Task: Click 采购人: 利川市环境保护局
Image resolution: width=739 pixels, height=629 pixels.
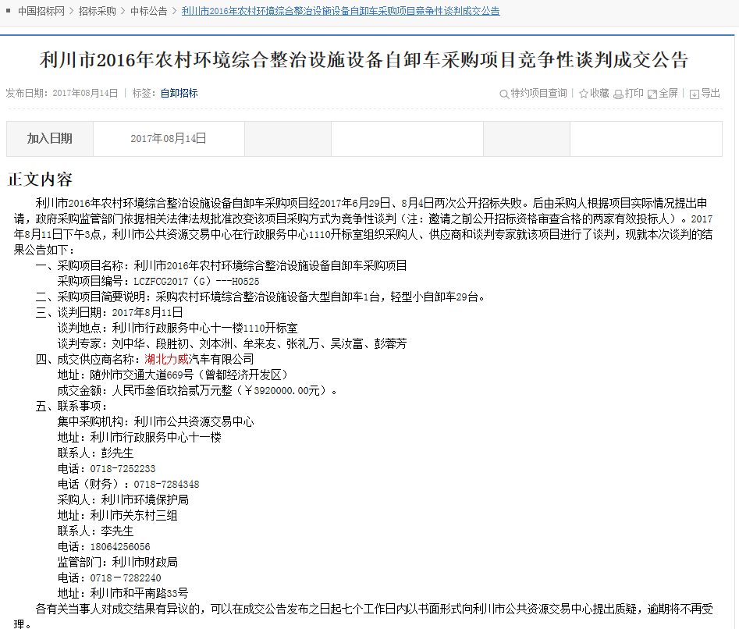Action: click(123, 499)
